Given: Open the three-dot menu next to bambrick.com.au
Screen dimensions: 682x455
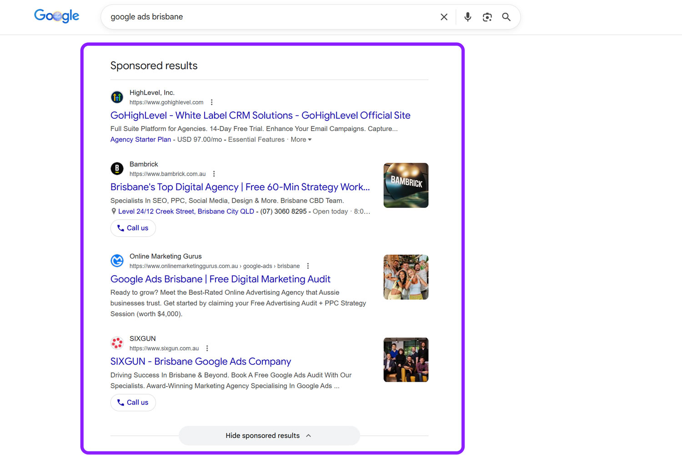Looking at the screenshot, I should (x=214, y=174).
